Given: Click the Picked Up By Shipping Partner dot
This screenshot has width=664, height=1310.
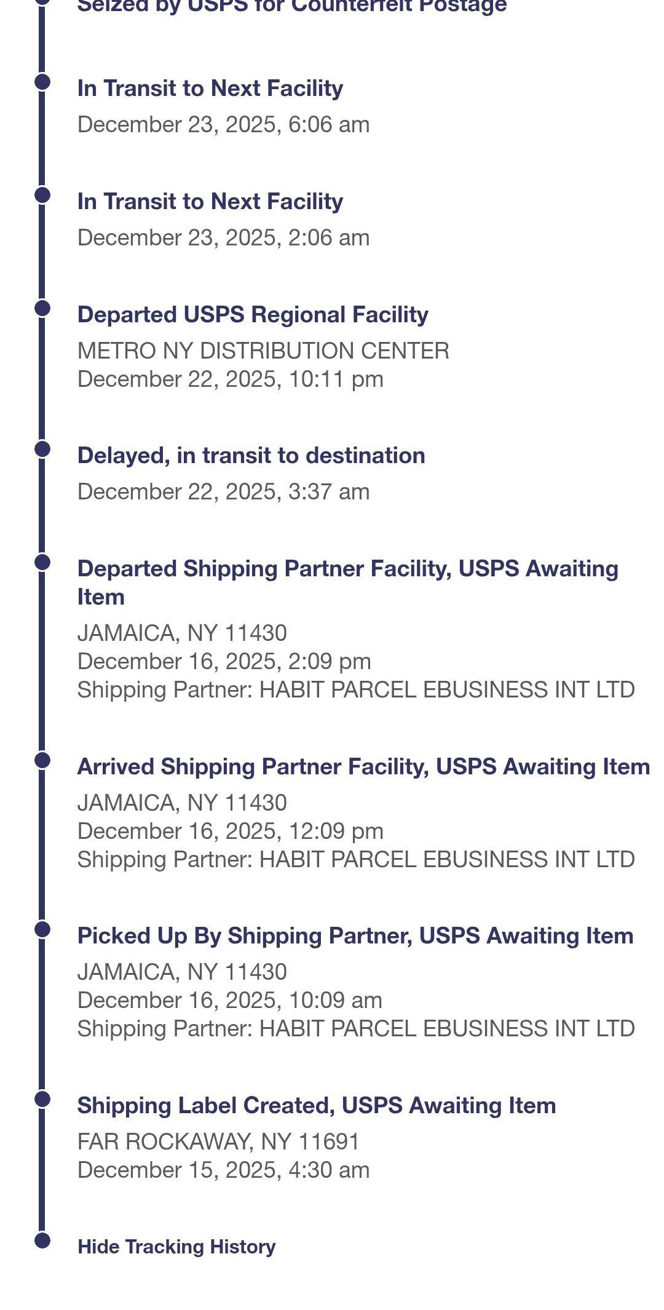Looking at the screenshot, I should coord(42,929).
